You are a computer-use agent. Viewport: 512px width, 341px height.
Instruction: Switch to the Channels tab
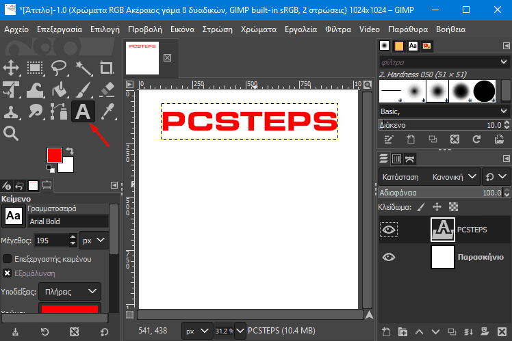pyautogui.click(x=396, y=159)
